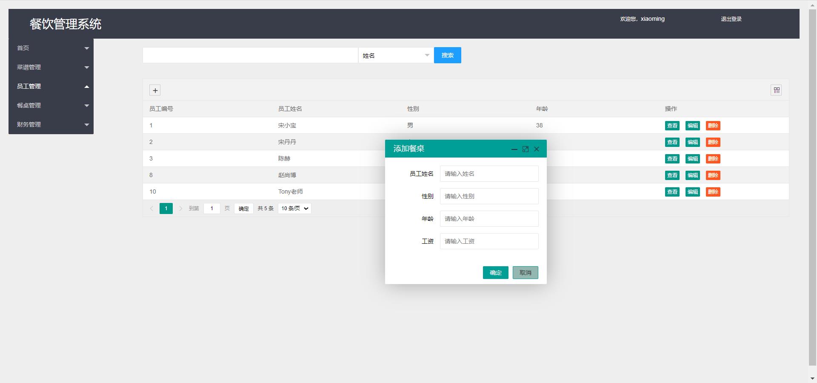The height and width of the screenshot is (383, 817).
Task: Open the 姓名 search field dropdown
Action: [396, 56]
